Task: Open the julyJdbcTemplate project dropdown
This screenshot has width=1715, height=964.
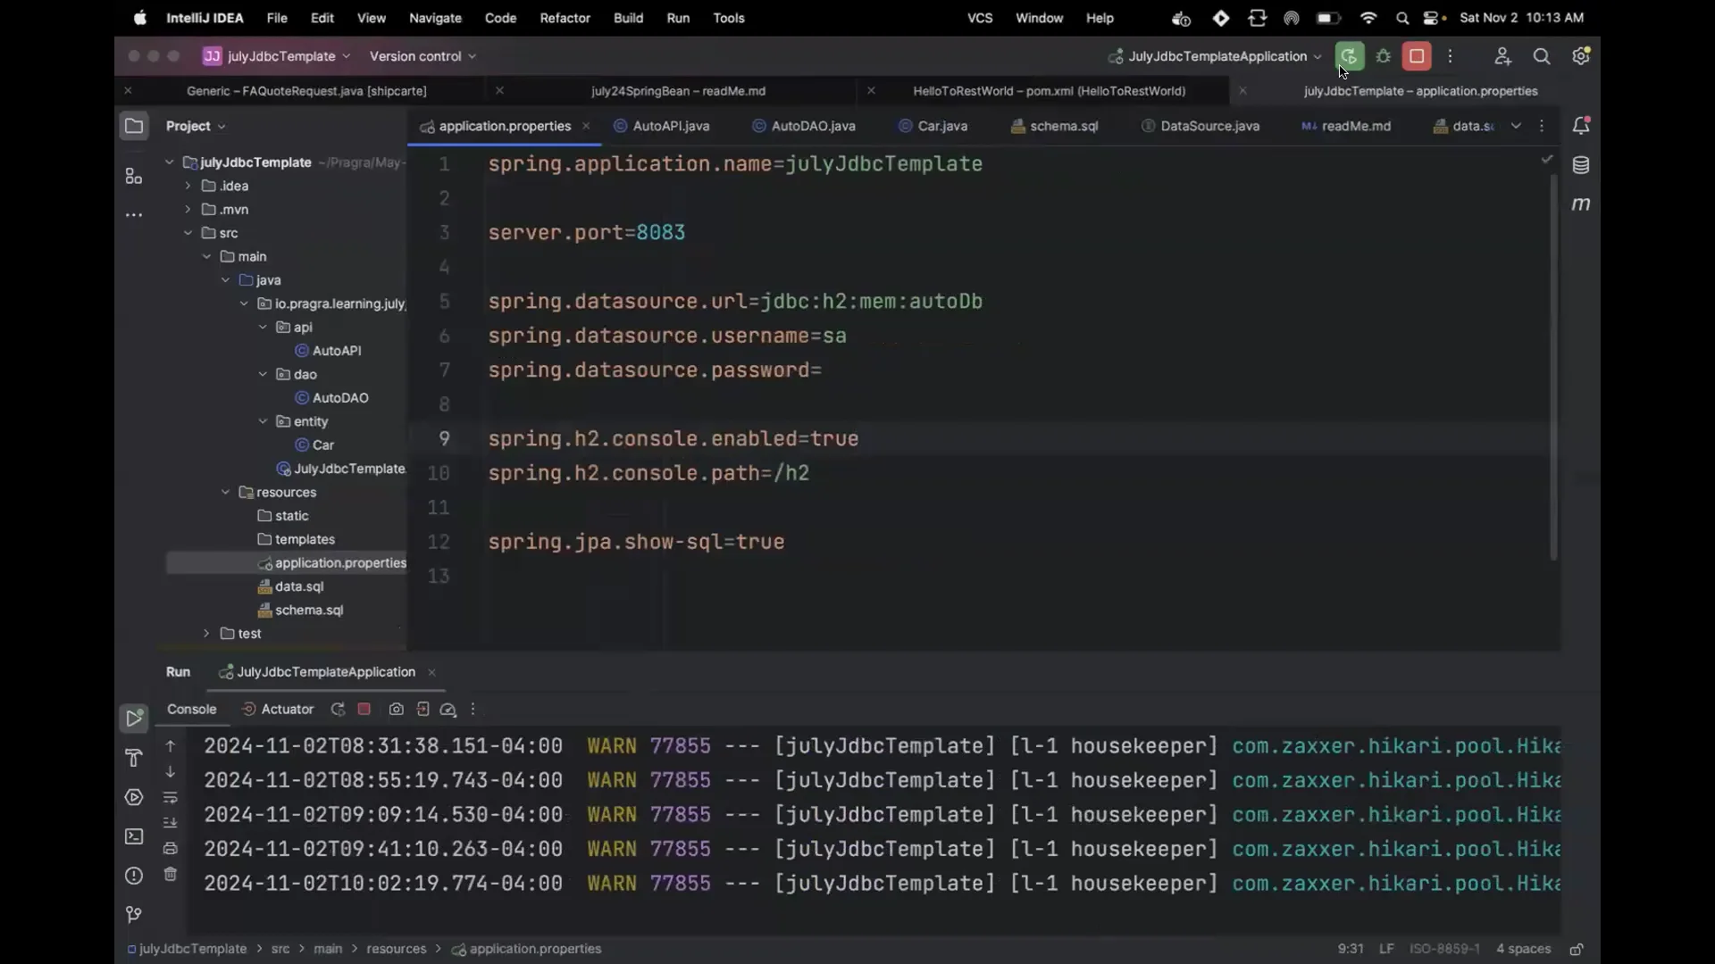Action: [x=277, y=56]
